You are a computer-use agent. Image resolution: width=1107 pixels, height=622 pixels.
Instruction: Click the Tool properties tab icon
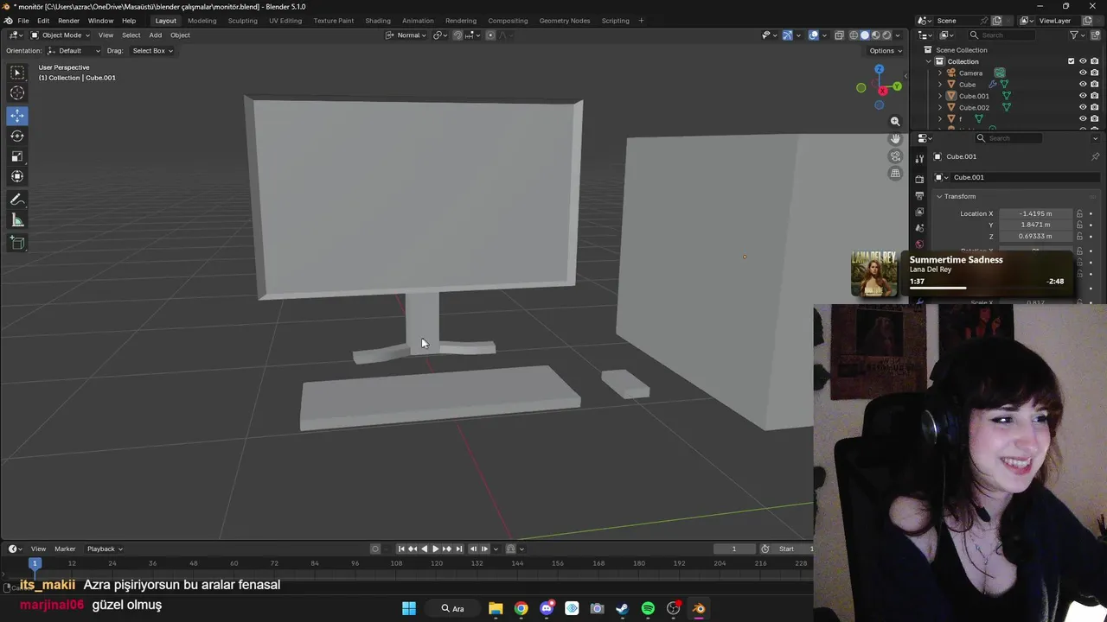[919, 159]
